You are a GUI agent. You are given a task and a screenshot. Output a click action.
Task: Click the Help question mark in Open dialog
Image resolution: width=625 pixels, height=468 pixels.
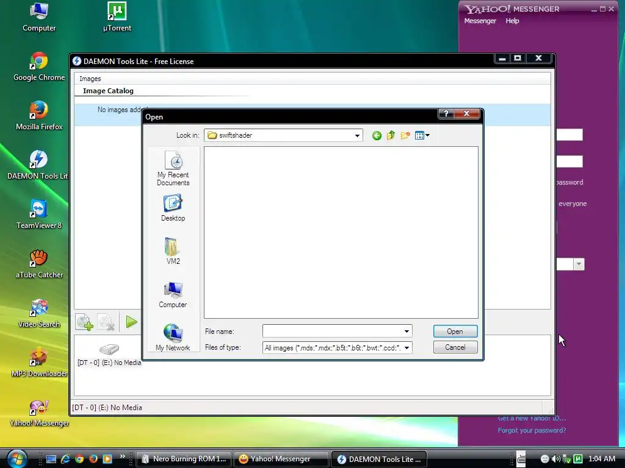[x=446, y=114]
